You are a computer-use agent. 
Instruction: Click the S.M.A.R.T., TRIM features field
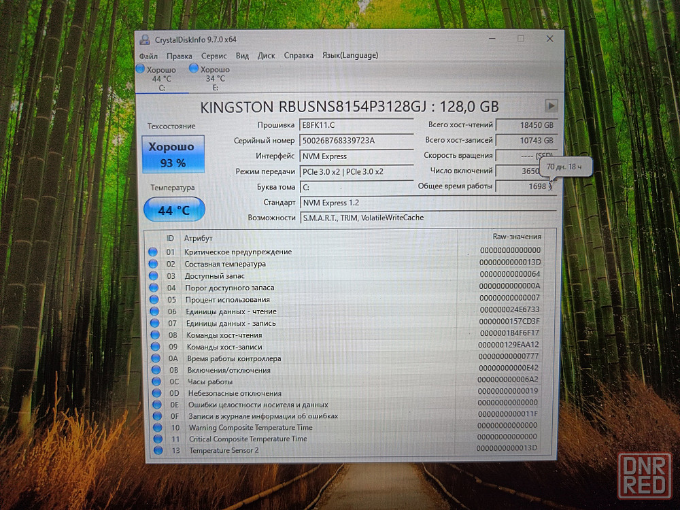(x=428, y=218)
